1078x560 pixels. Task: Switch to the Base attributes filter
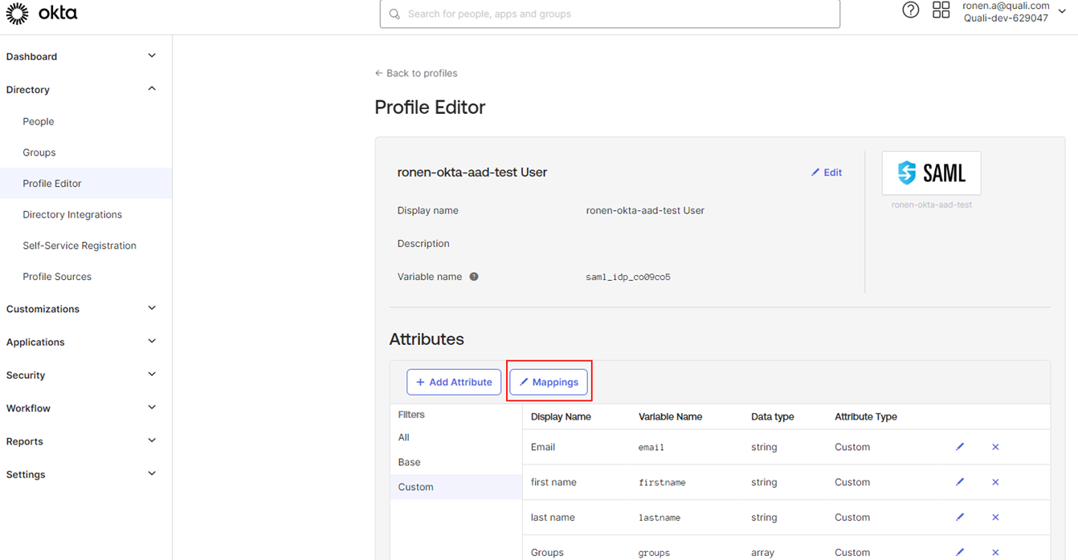pyautogui.click(x=408, y=461)
